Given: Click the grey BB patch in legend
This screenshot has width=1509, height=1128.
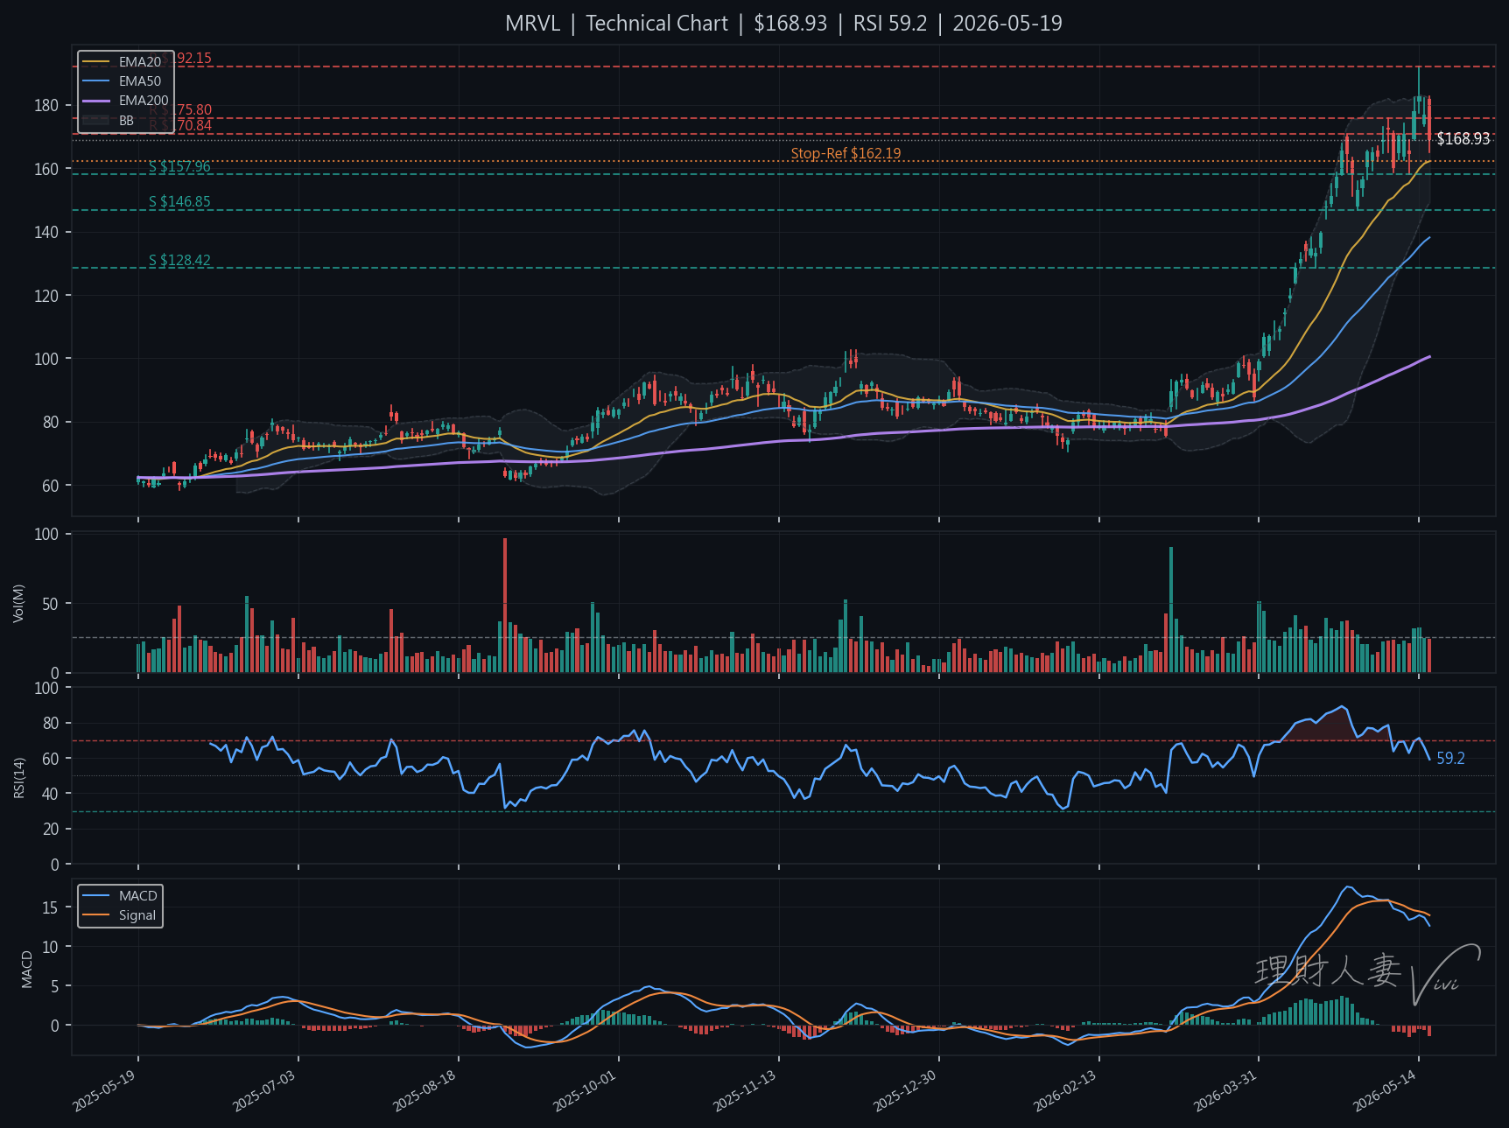Looking at the screenshot, I should 96,121.
